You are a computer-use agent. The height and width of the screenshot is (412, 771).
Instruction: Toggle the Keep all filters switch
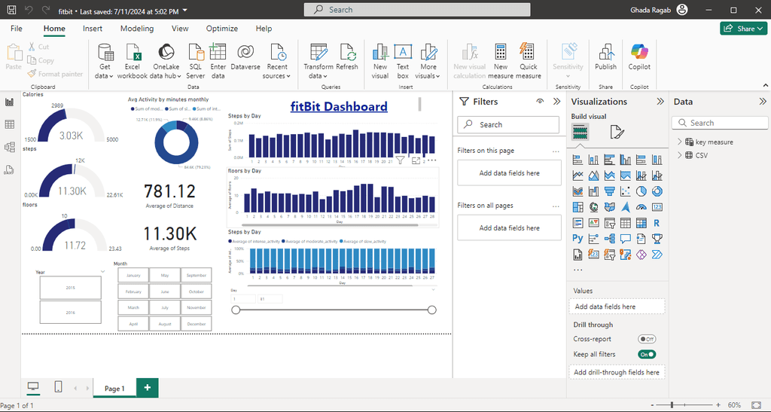(x=647, y=354)
